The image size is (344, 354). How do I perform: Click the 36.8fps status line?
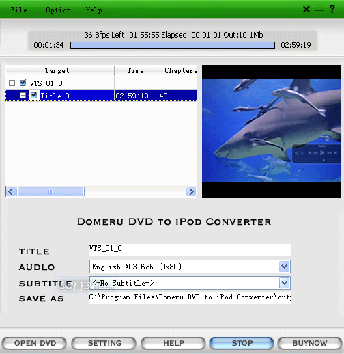point(173,35)
